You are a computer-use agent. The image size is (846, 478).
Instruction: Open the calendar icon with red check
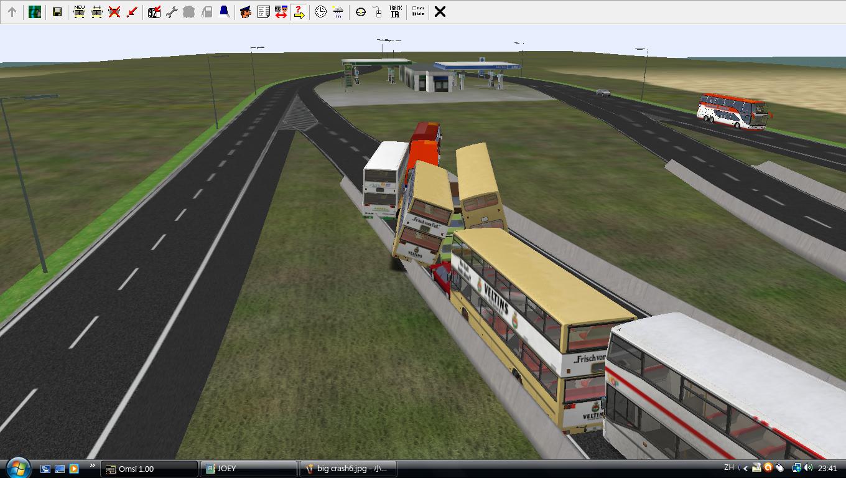click(x=154, y=12)
